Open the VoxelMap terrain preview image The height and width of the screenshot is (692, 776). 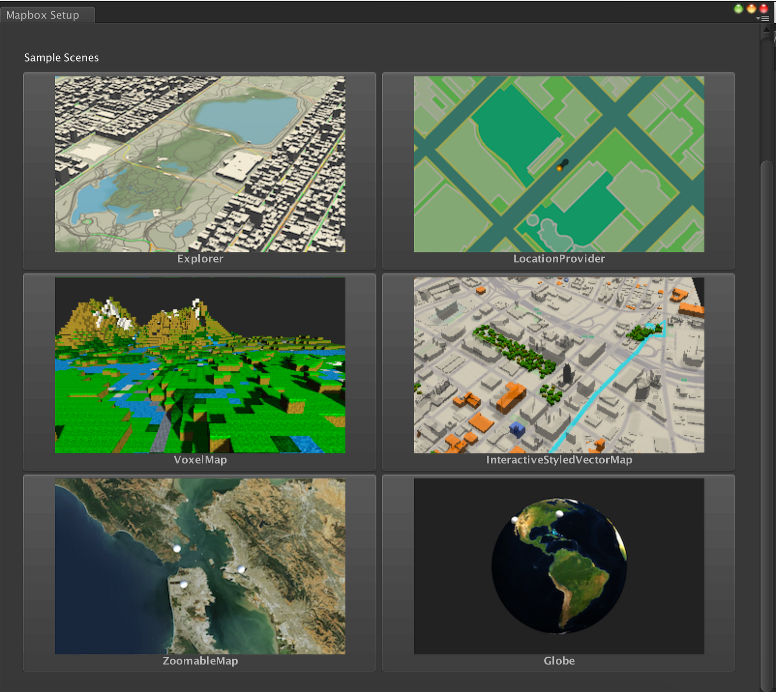[200, 365]
